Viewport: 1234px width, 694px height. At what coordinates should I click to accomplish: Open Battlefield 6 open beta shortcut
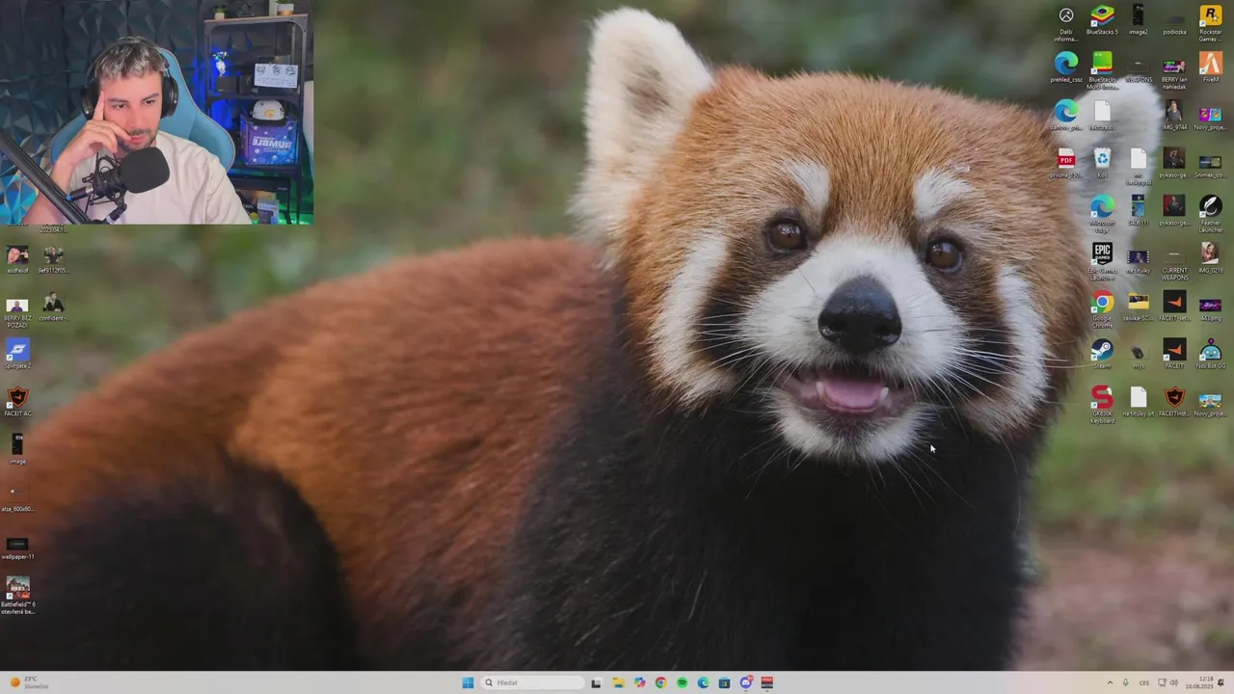pyautogui.click(x=17, y=593)
